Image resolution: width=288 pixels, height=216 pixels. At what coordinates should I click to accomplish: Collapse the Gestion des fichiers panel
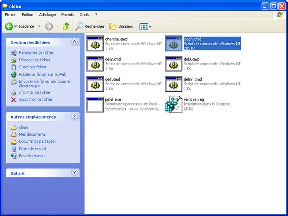click(x=74, y=42)
